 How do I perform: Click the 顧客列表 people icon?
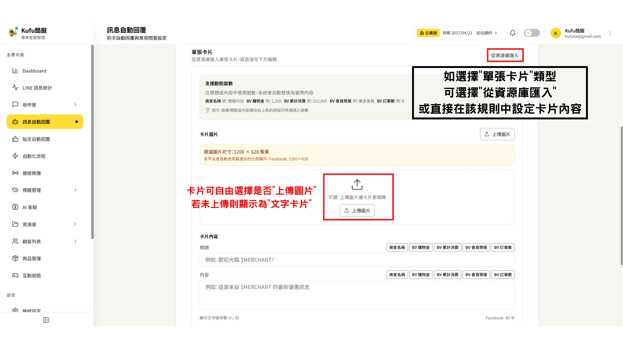(x=15, y=241)
